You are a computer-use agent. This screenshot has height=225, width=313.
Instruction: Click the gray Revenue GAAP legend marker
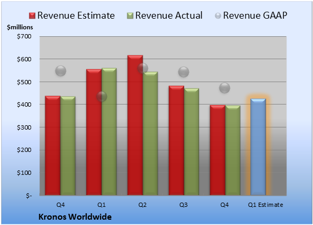[x=218, y=16]
